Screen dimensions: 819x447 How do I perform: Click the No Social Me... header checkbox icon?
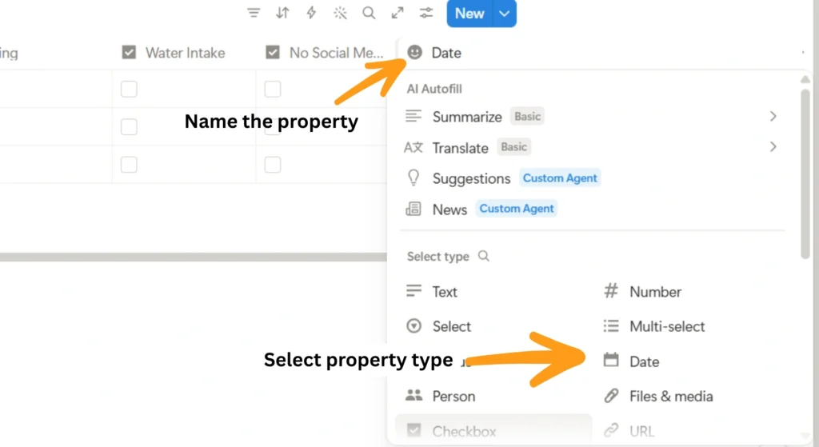(x=273, y=52)
